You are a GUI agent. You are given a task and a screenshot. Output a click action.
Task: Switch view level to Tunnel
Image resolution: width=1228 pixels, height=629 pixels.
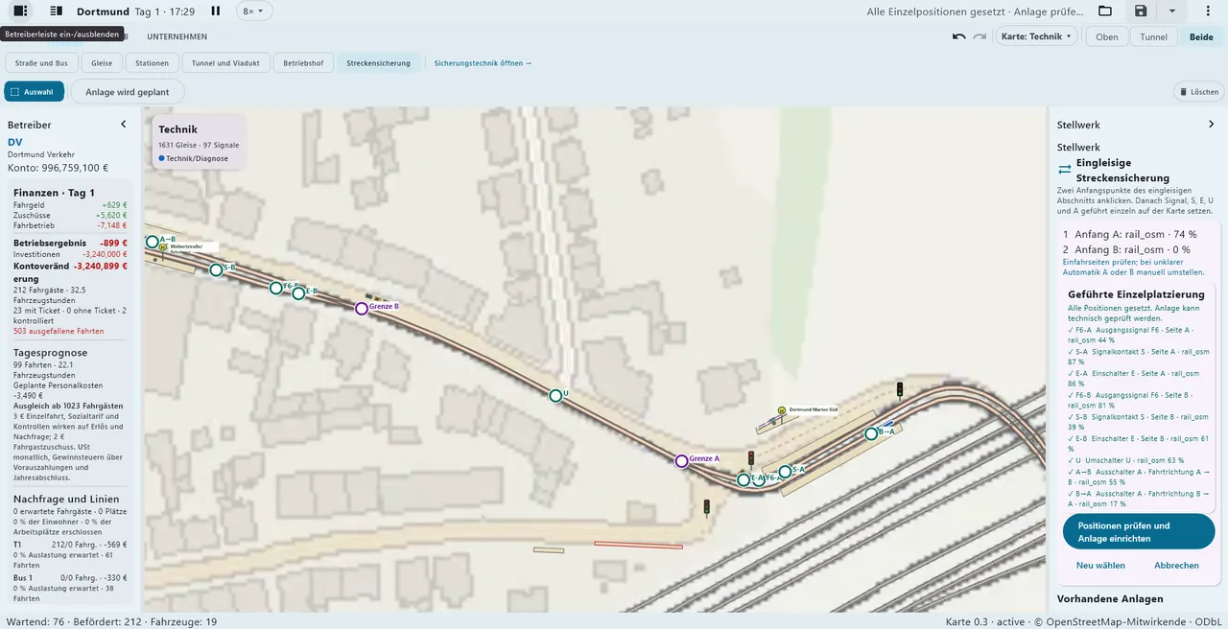pos(1154,36)
